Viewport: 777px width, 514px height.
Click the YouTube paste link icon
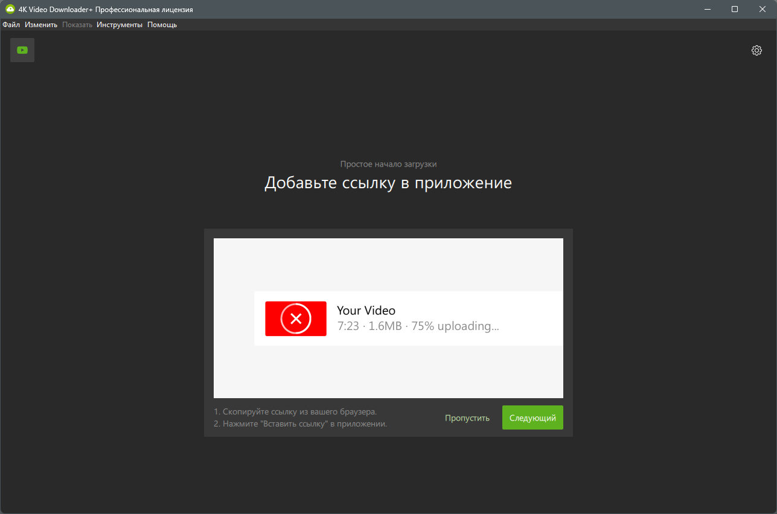[x=22, y=50]
